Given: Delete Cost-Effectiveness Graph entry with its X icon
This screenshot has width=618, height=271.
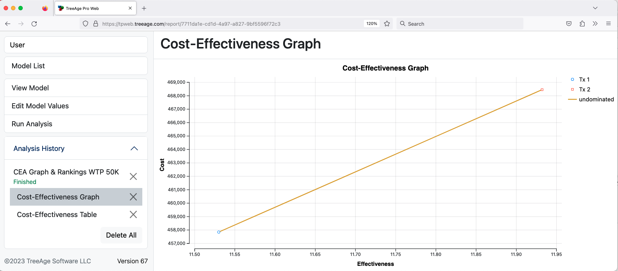Looking at the screenshot, I should coord(133,197).
